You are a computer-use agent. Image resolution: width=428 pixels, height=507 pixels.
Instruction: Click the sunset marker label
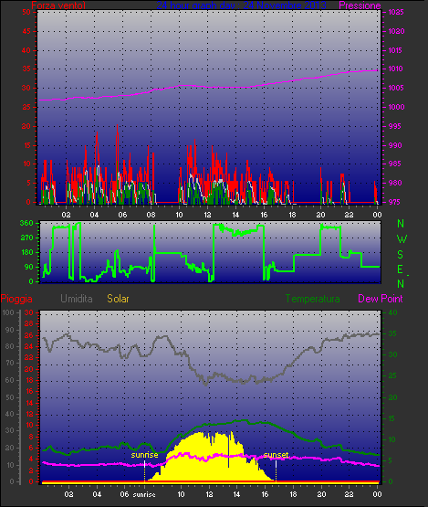pyautogui.click(x=276, y=455)
